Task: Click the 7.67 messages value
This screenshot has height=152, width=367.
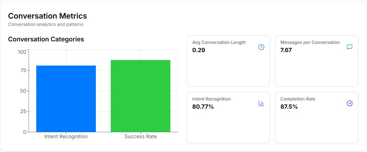Action: 286,50
